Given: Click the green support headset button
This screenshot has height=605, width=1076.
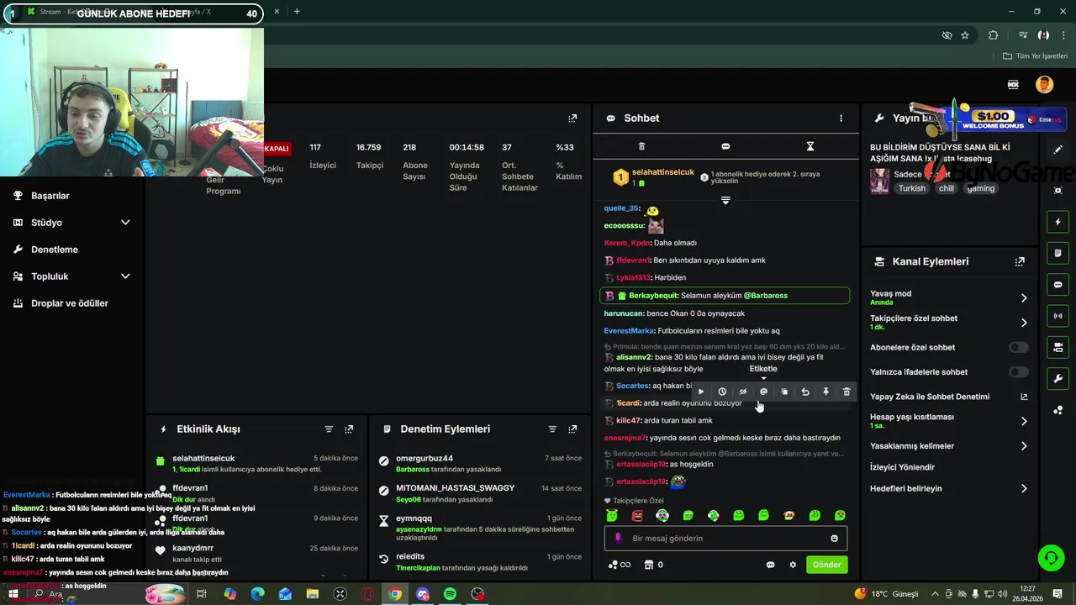Looking at the screenshot, I should point(1050,558).
